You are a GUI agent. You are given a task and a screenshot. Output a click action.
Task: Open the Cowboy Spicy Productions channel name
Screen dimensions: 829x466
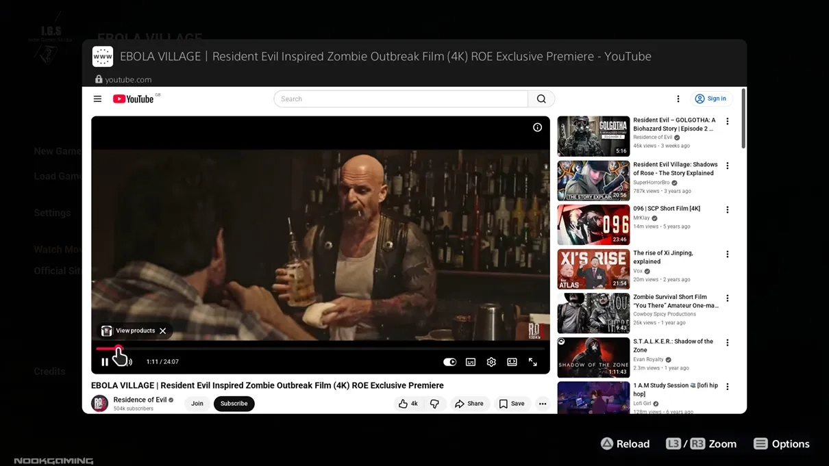665,314
